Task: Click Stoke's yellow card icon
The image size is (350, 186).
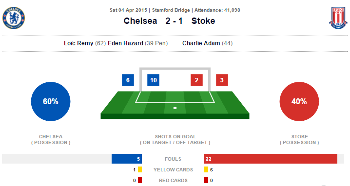Action: pos(206,169)
